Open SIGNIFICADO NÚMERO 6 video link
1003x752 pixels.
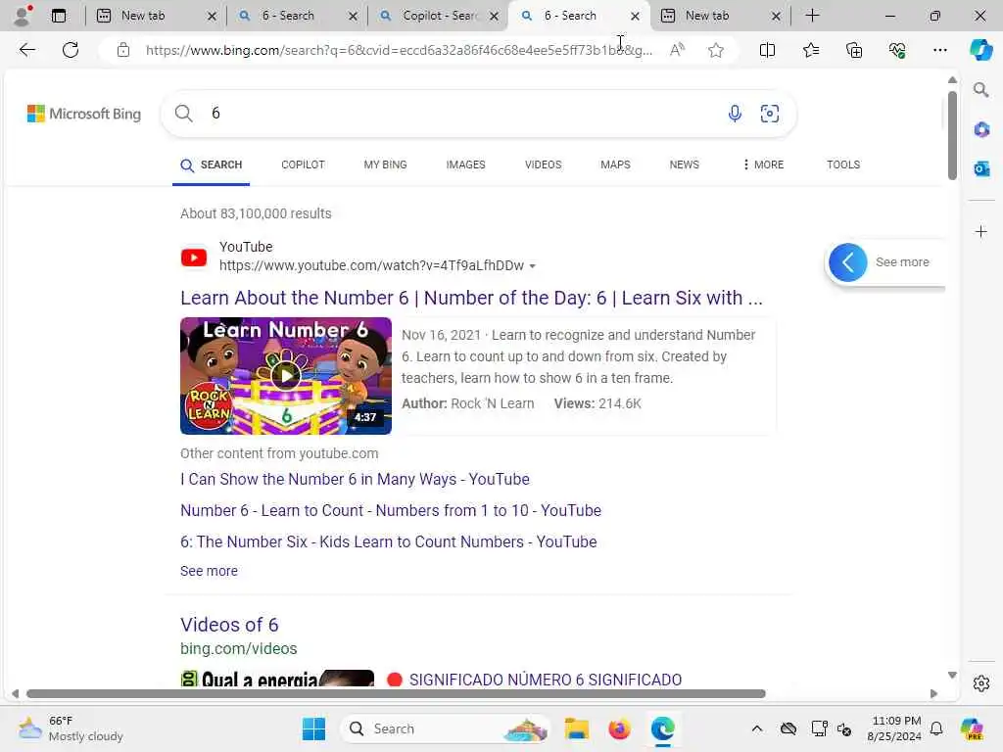tap(545, 680)
